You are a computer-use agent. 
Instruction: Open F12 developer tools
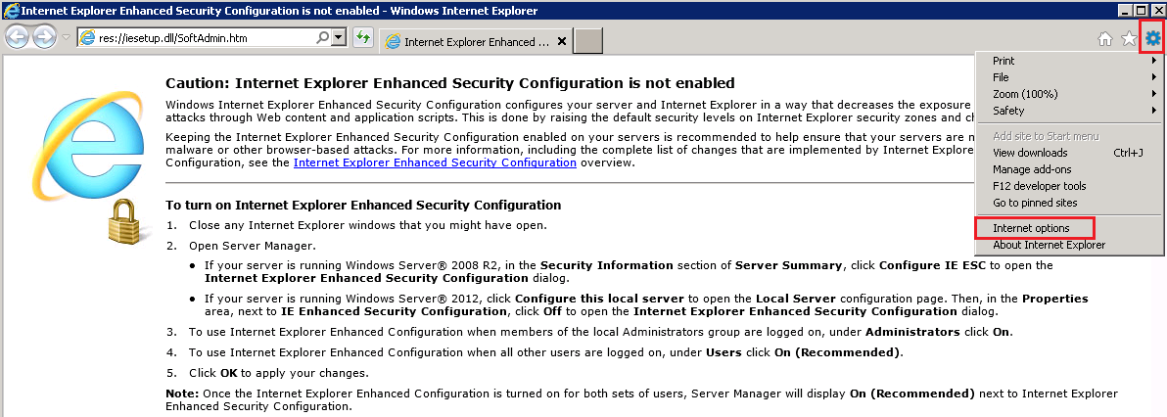pyautogui.click(x=1039, y=186)
